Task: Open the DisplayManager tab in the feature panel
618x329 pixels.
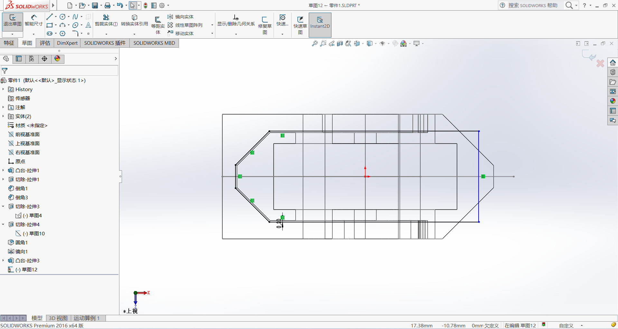Action: [57, 59]
